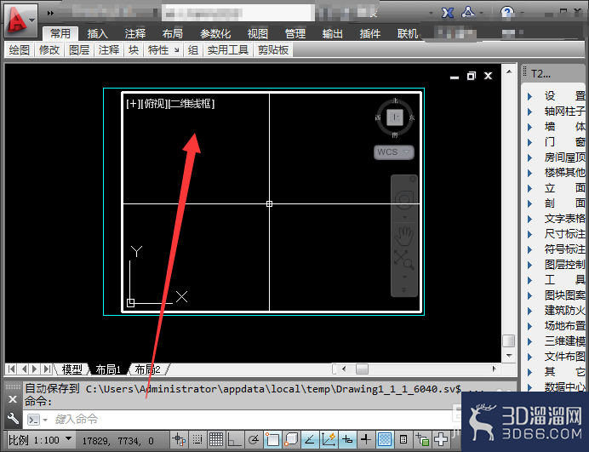Viewport: 589px width, 452px height.
Task: Close the command line window X
Action: [13, 399]
